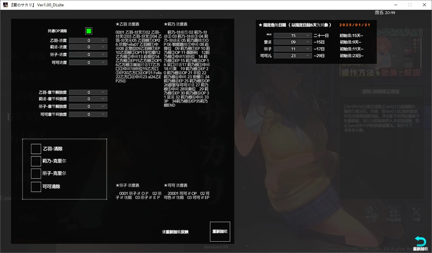Image resolution: width=432 pixels, height=253 pixels.
Task: Enable the 可可清除 checkbox
Action: [x=36, y=187]
